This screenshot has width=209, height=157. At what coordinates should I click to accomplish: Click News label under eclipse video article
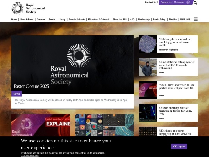click(162, 96)
